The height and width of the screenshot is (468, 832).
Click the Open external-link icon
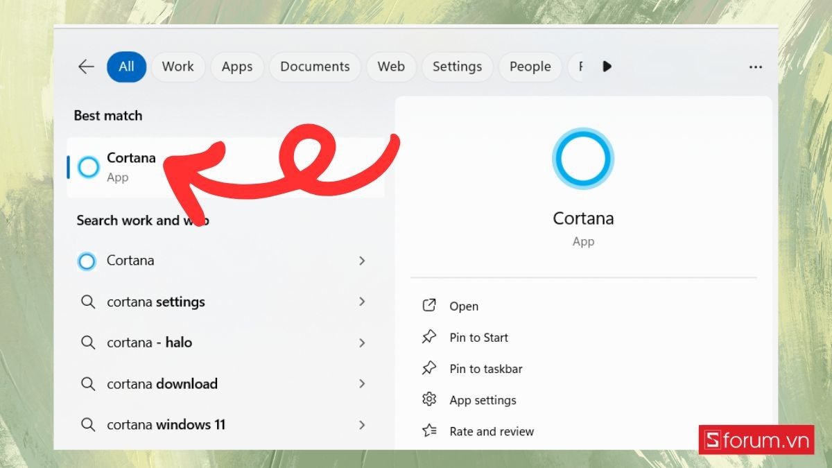coord(429,306)
